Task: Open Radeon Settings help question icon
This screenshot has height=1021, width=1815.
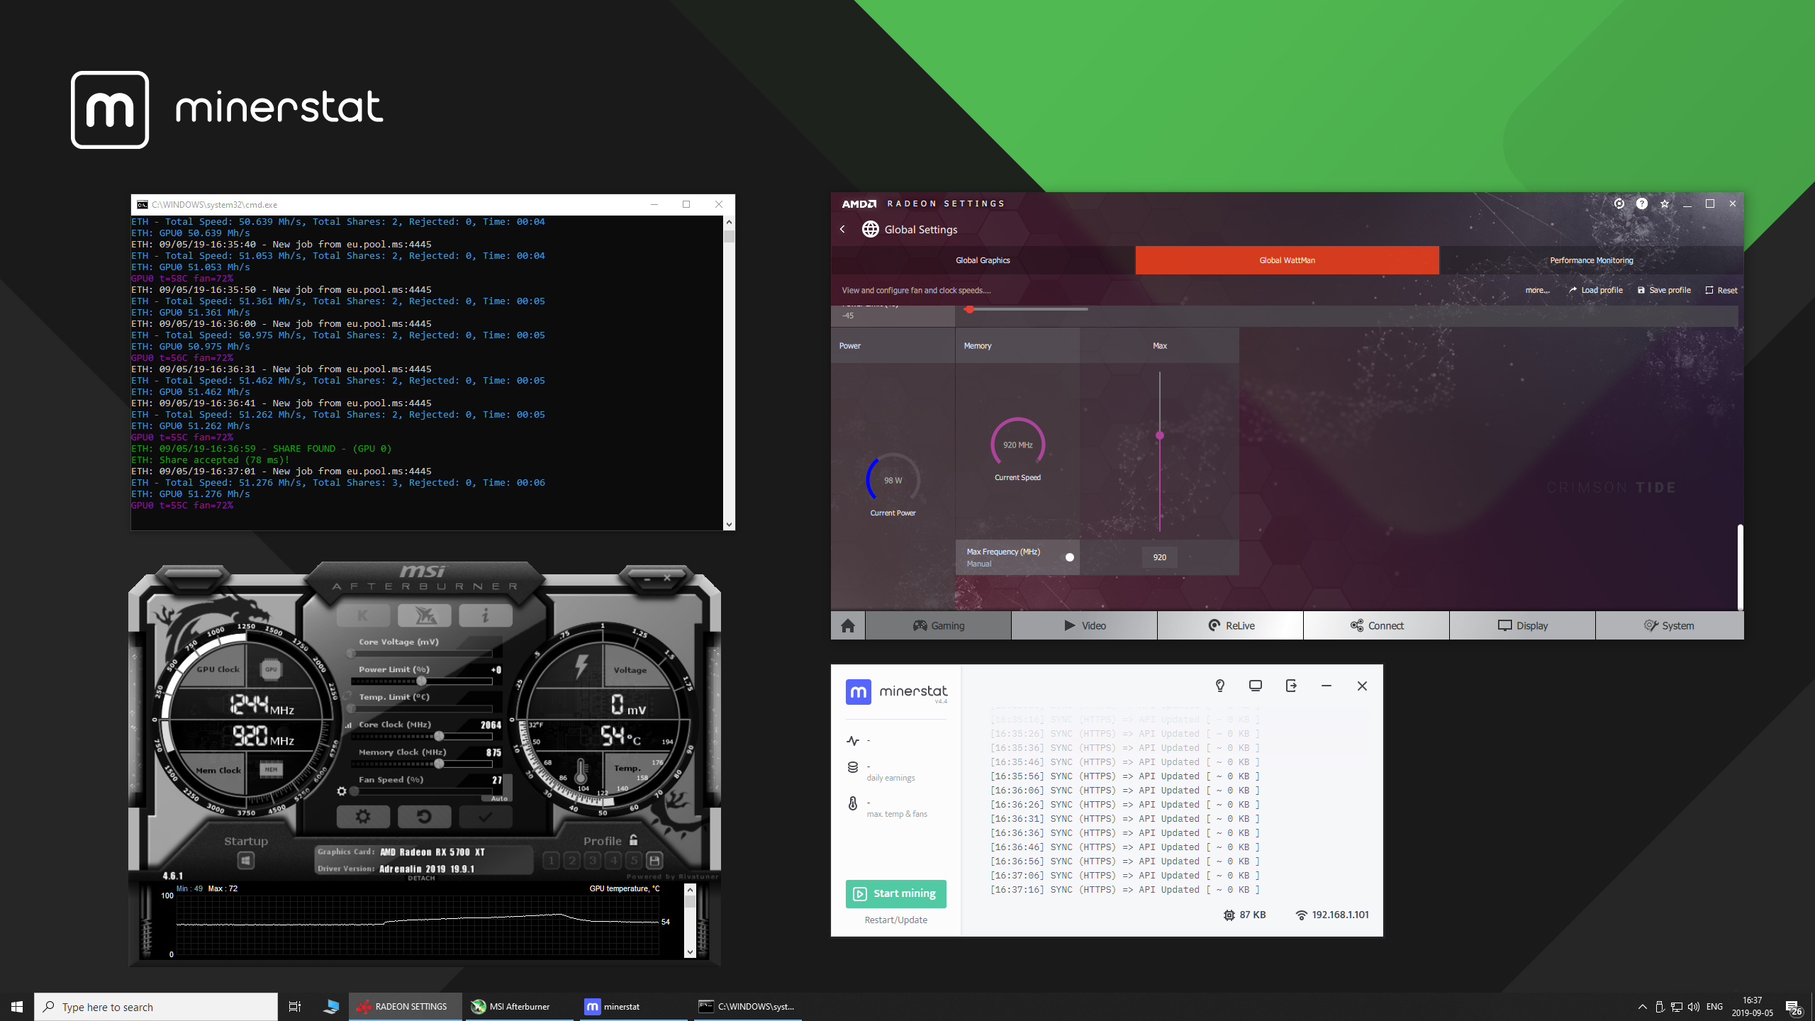Action: tap(1642, 203)
